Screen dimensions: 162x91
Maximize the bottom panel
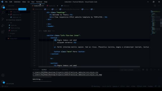tap(155, 70)
